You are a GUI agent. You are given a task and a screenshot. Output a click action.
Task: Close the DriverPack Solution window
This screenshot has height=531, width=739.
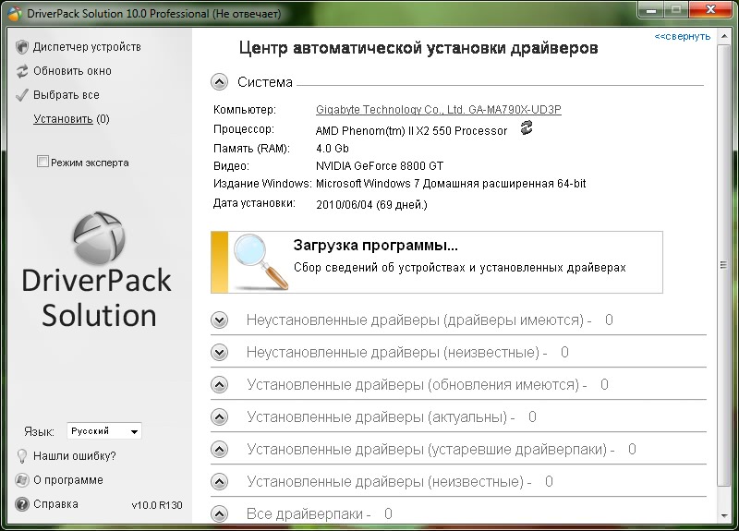click(x=711, y=9)
